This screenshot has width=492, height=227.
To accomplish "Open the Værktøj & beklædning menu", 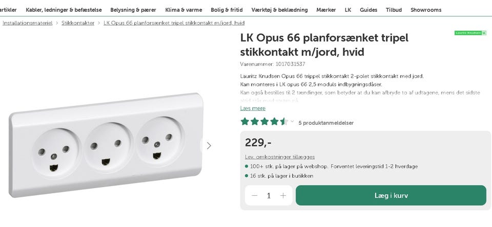I will coord(279,10).
